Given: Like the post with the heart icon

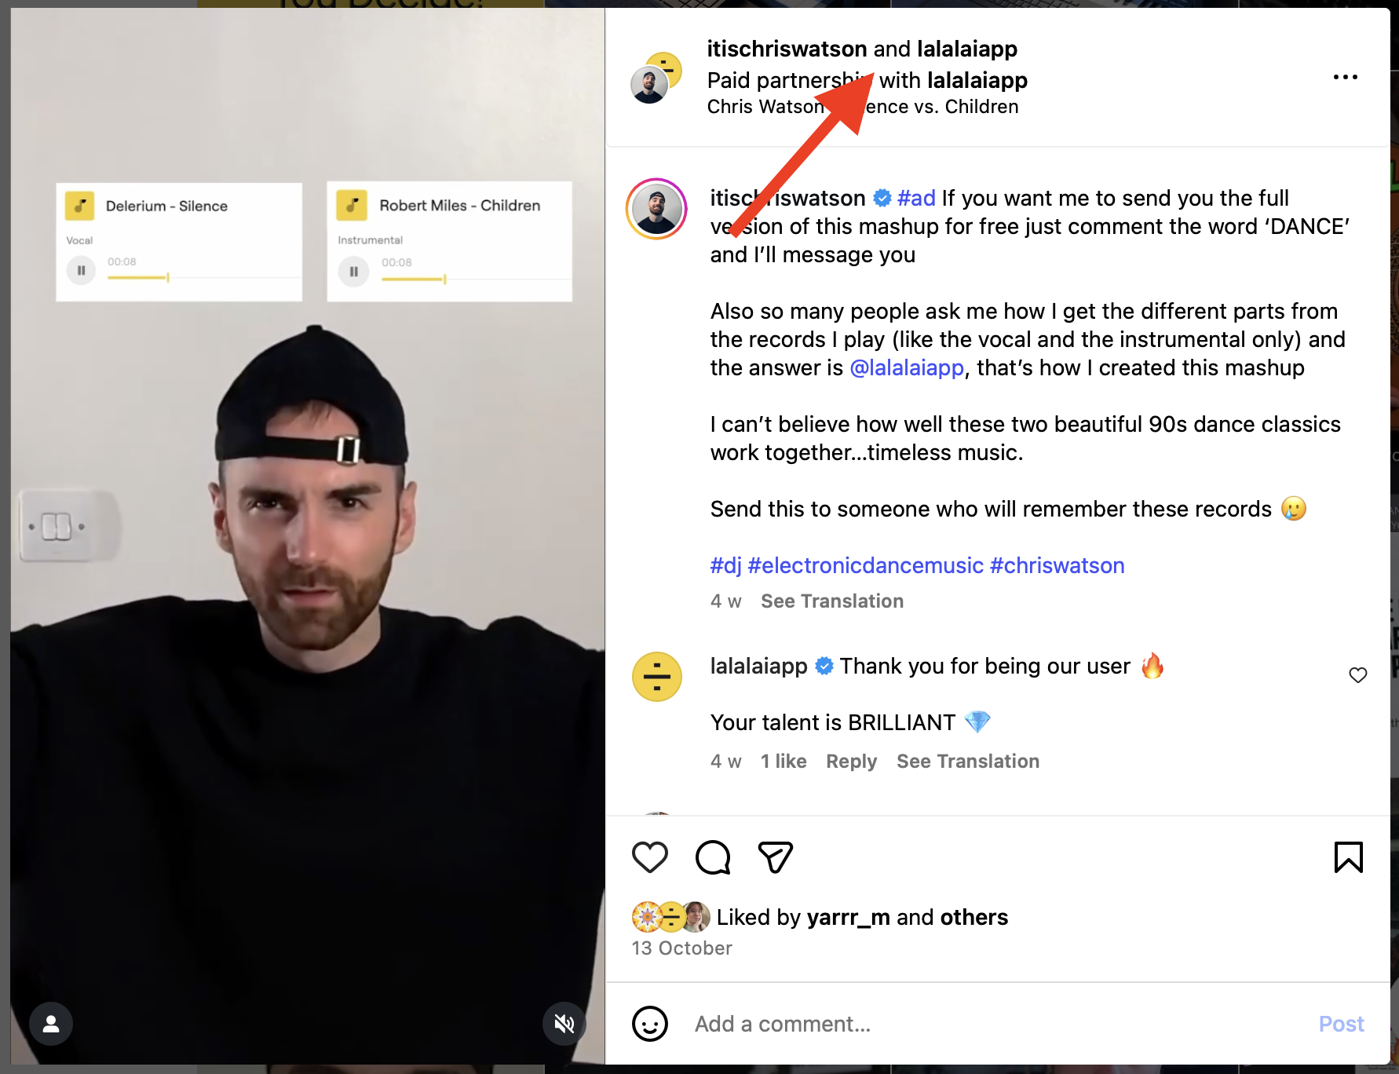Looking at the screenshot, I should (650, 857).
